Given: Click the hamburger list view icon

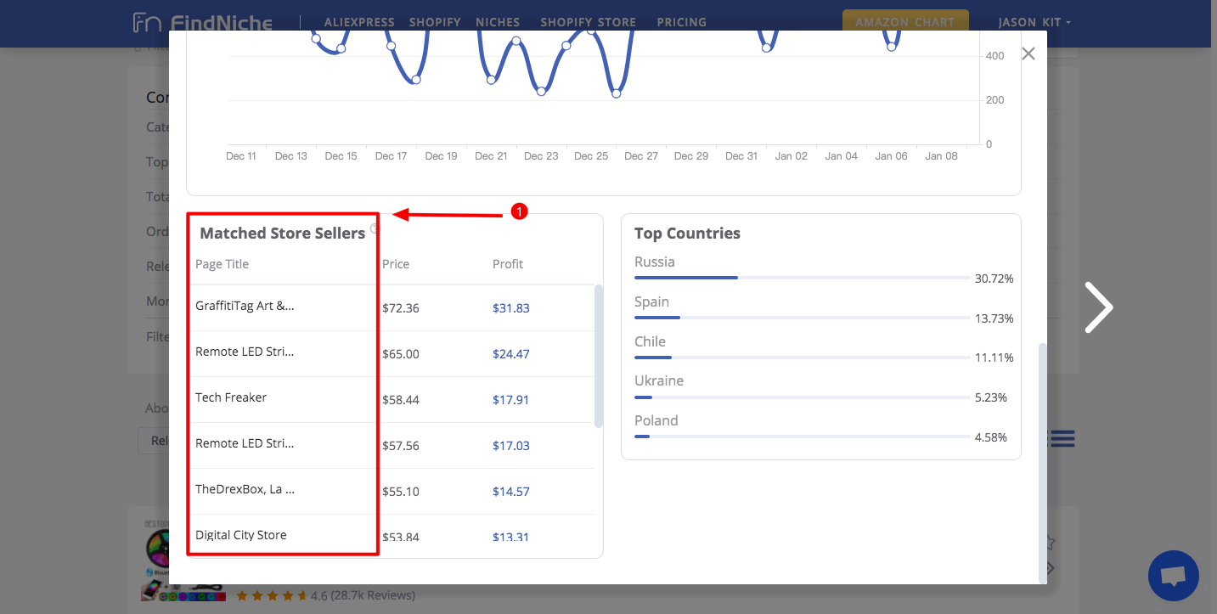Looking at the screenshot, I should pyautogui.click(x=1062, y=438).
